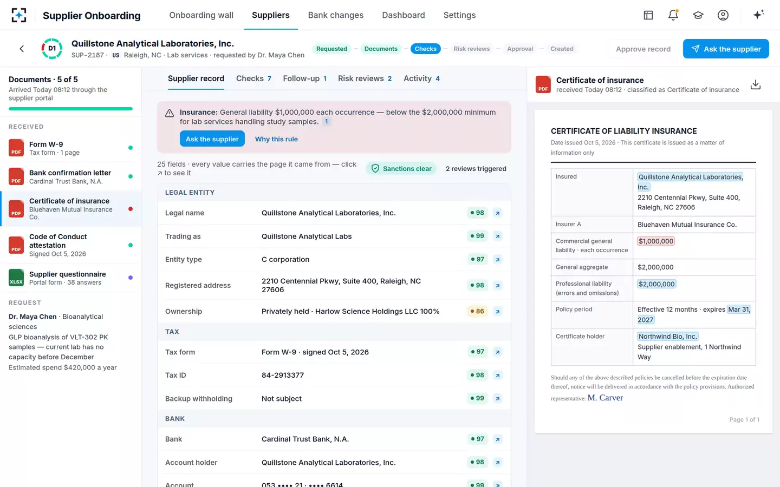Open the Dashboard tab
Screen dimensions: 780x487
click(404, 15)
